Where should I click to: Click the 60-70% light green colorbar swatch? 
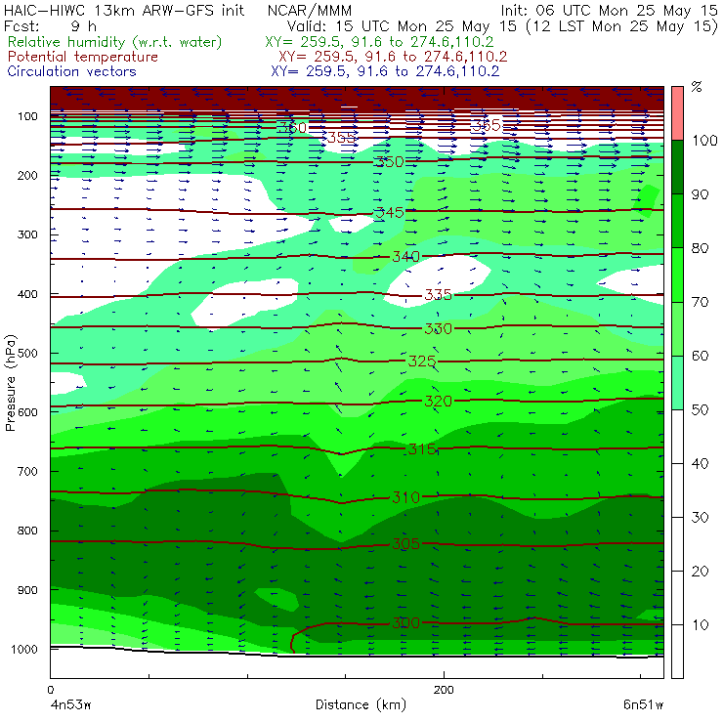pos(677,328)
